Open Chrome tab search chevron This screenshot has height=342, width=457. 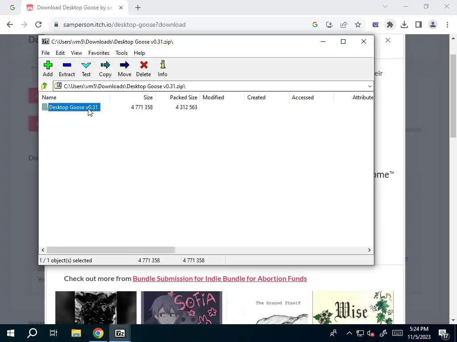(x=385, y=6)
